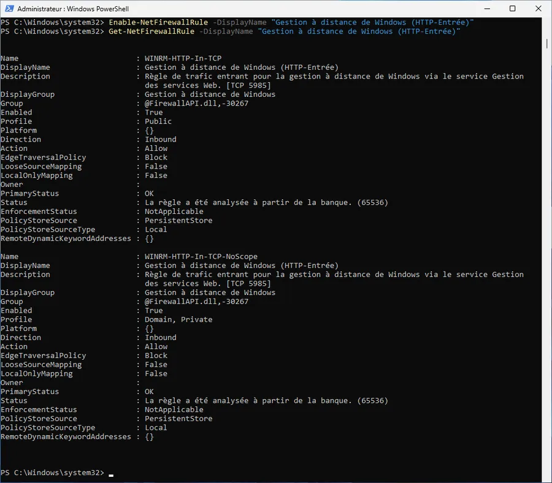The height and width of the screenshot is (483, 552).
Task: Click the second rule's Enabled value 'True'
Action: point(154,311)
